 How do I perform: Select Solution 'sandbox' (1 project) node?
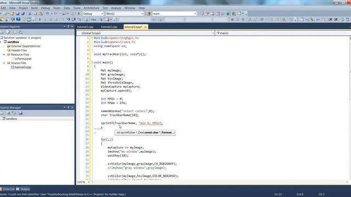coord(22,38)
